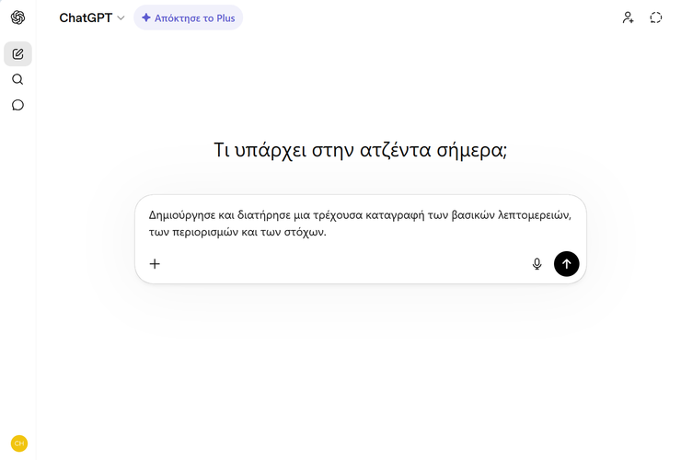Click the add-person invite icon at top right
Viewport: 681px width, 460px height.
click(628, 17)
